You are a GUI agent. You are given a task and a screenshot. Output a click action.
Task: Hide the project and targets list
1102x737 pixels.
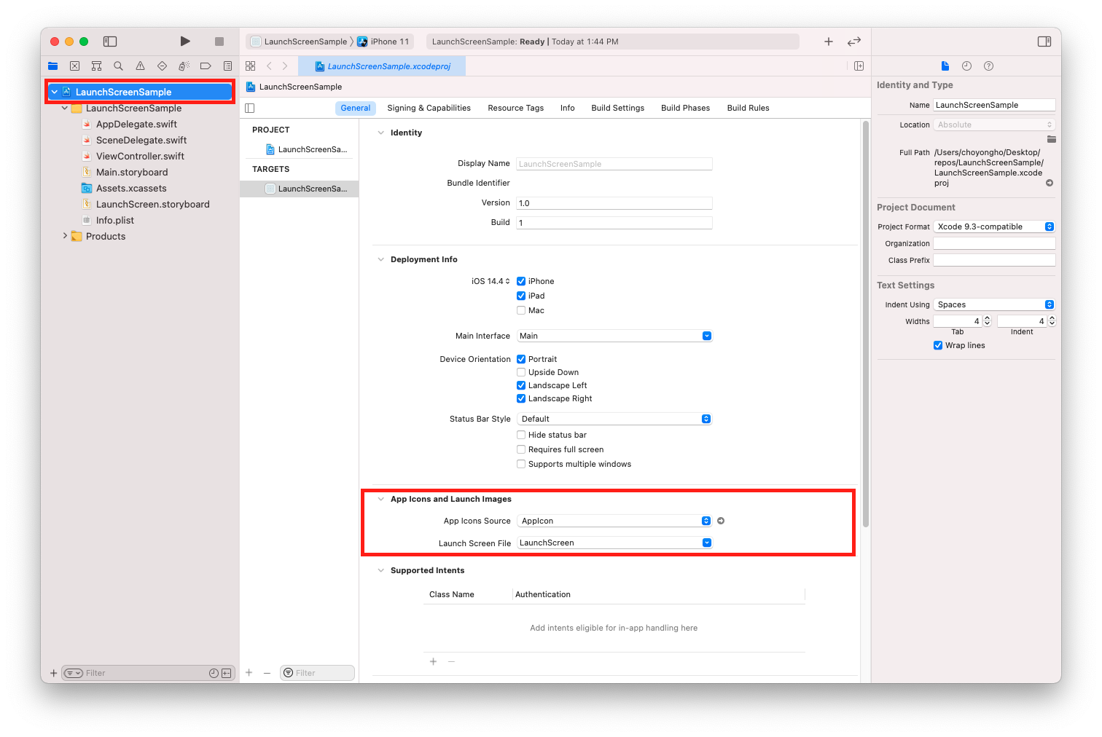click(x=250, y=108)
